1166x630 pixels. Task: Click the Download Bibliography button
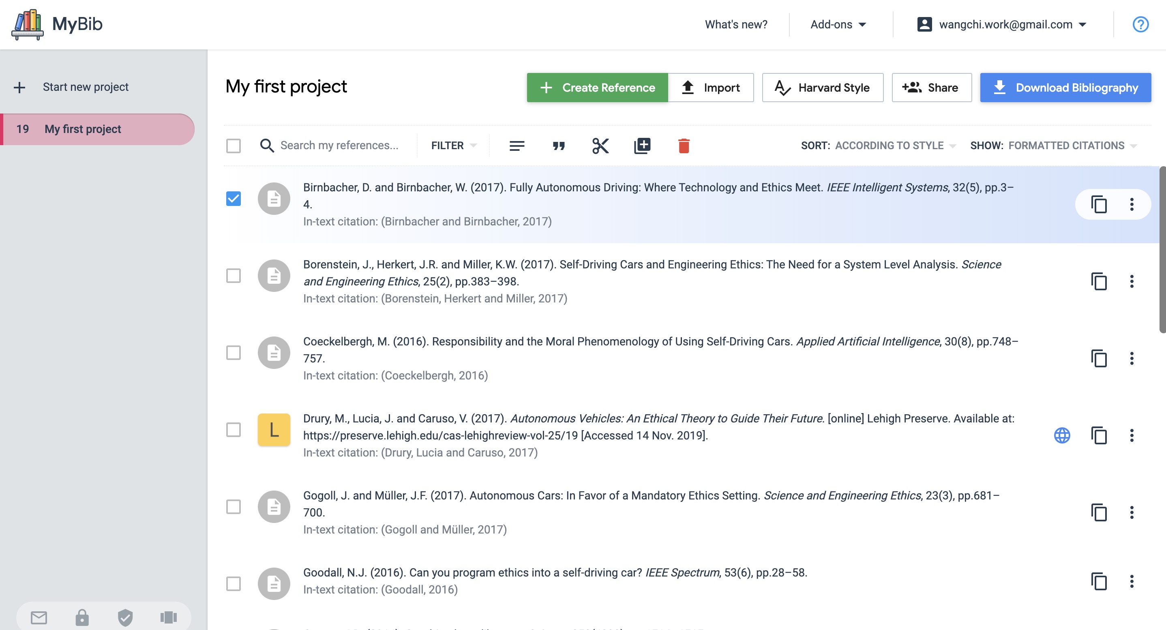click(x=1065, y=87)
